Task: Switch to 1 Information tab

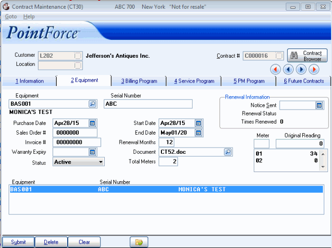Action: click(x=29, y=81)
